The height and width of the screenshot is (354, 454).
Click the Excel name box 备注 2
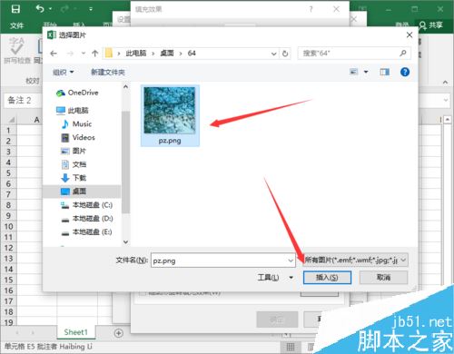(23, 100)
